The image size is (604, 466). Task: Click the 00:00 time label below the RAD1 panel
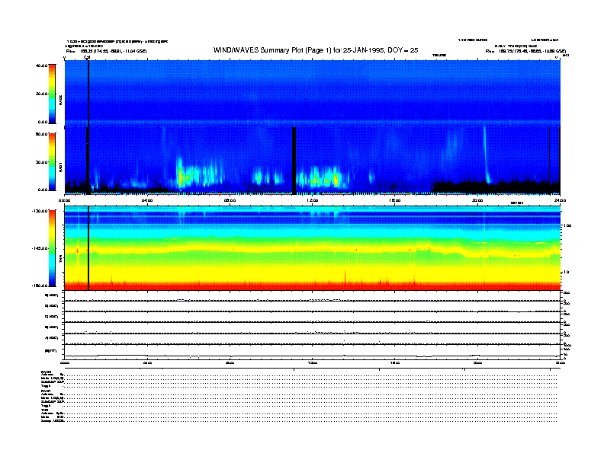pos(64,200)
